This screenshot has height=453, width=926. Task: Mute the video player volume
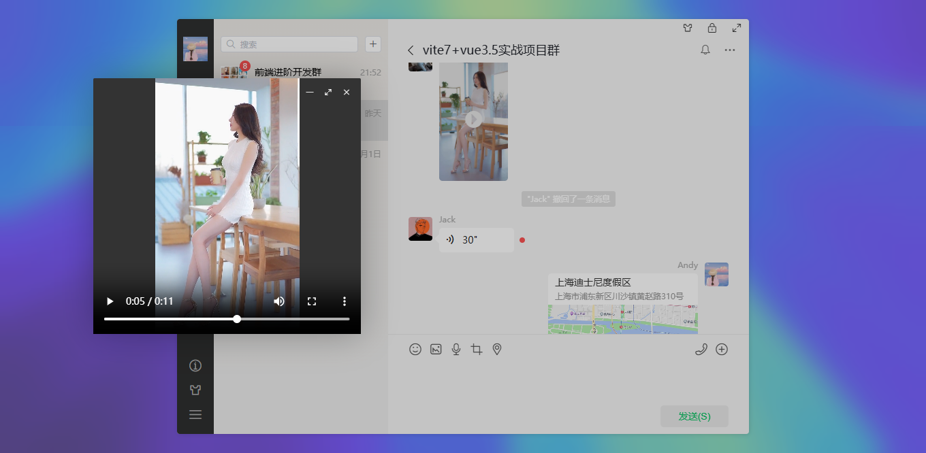click(x=279, y=301)
